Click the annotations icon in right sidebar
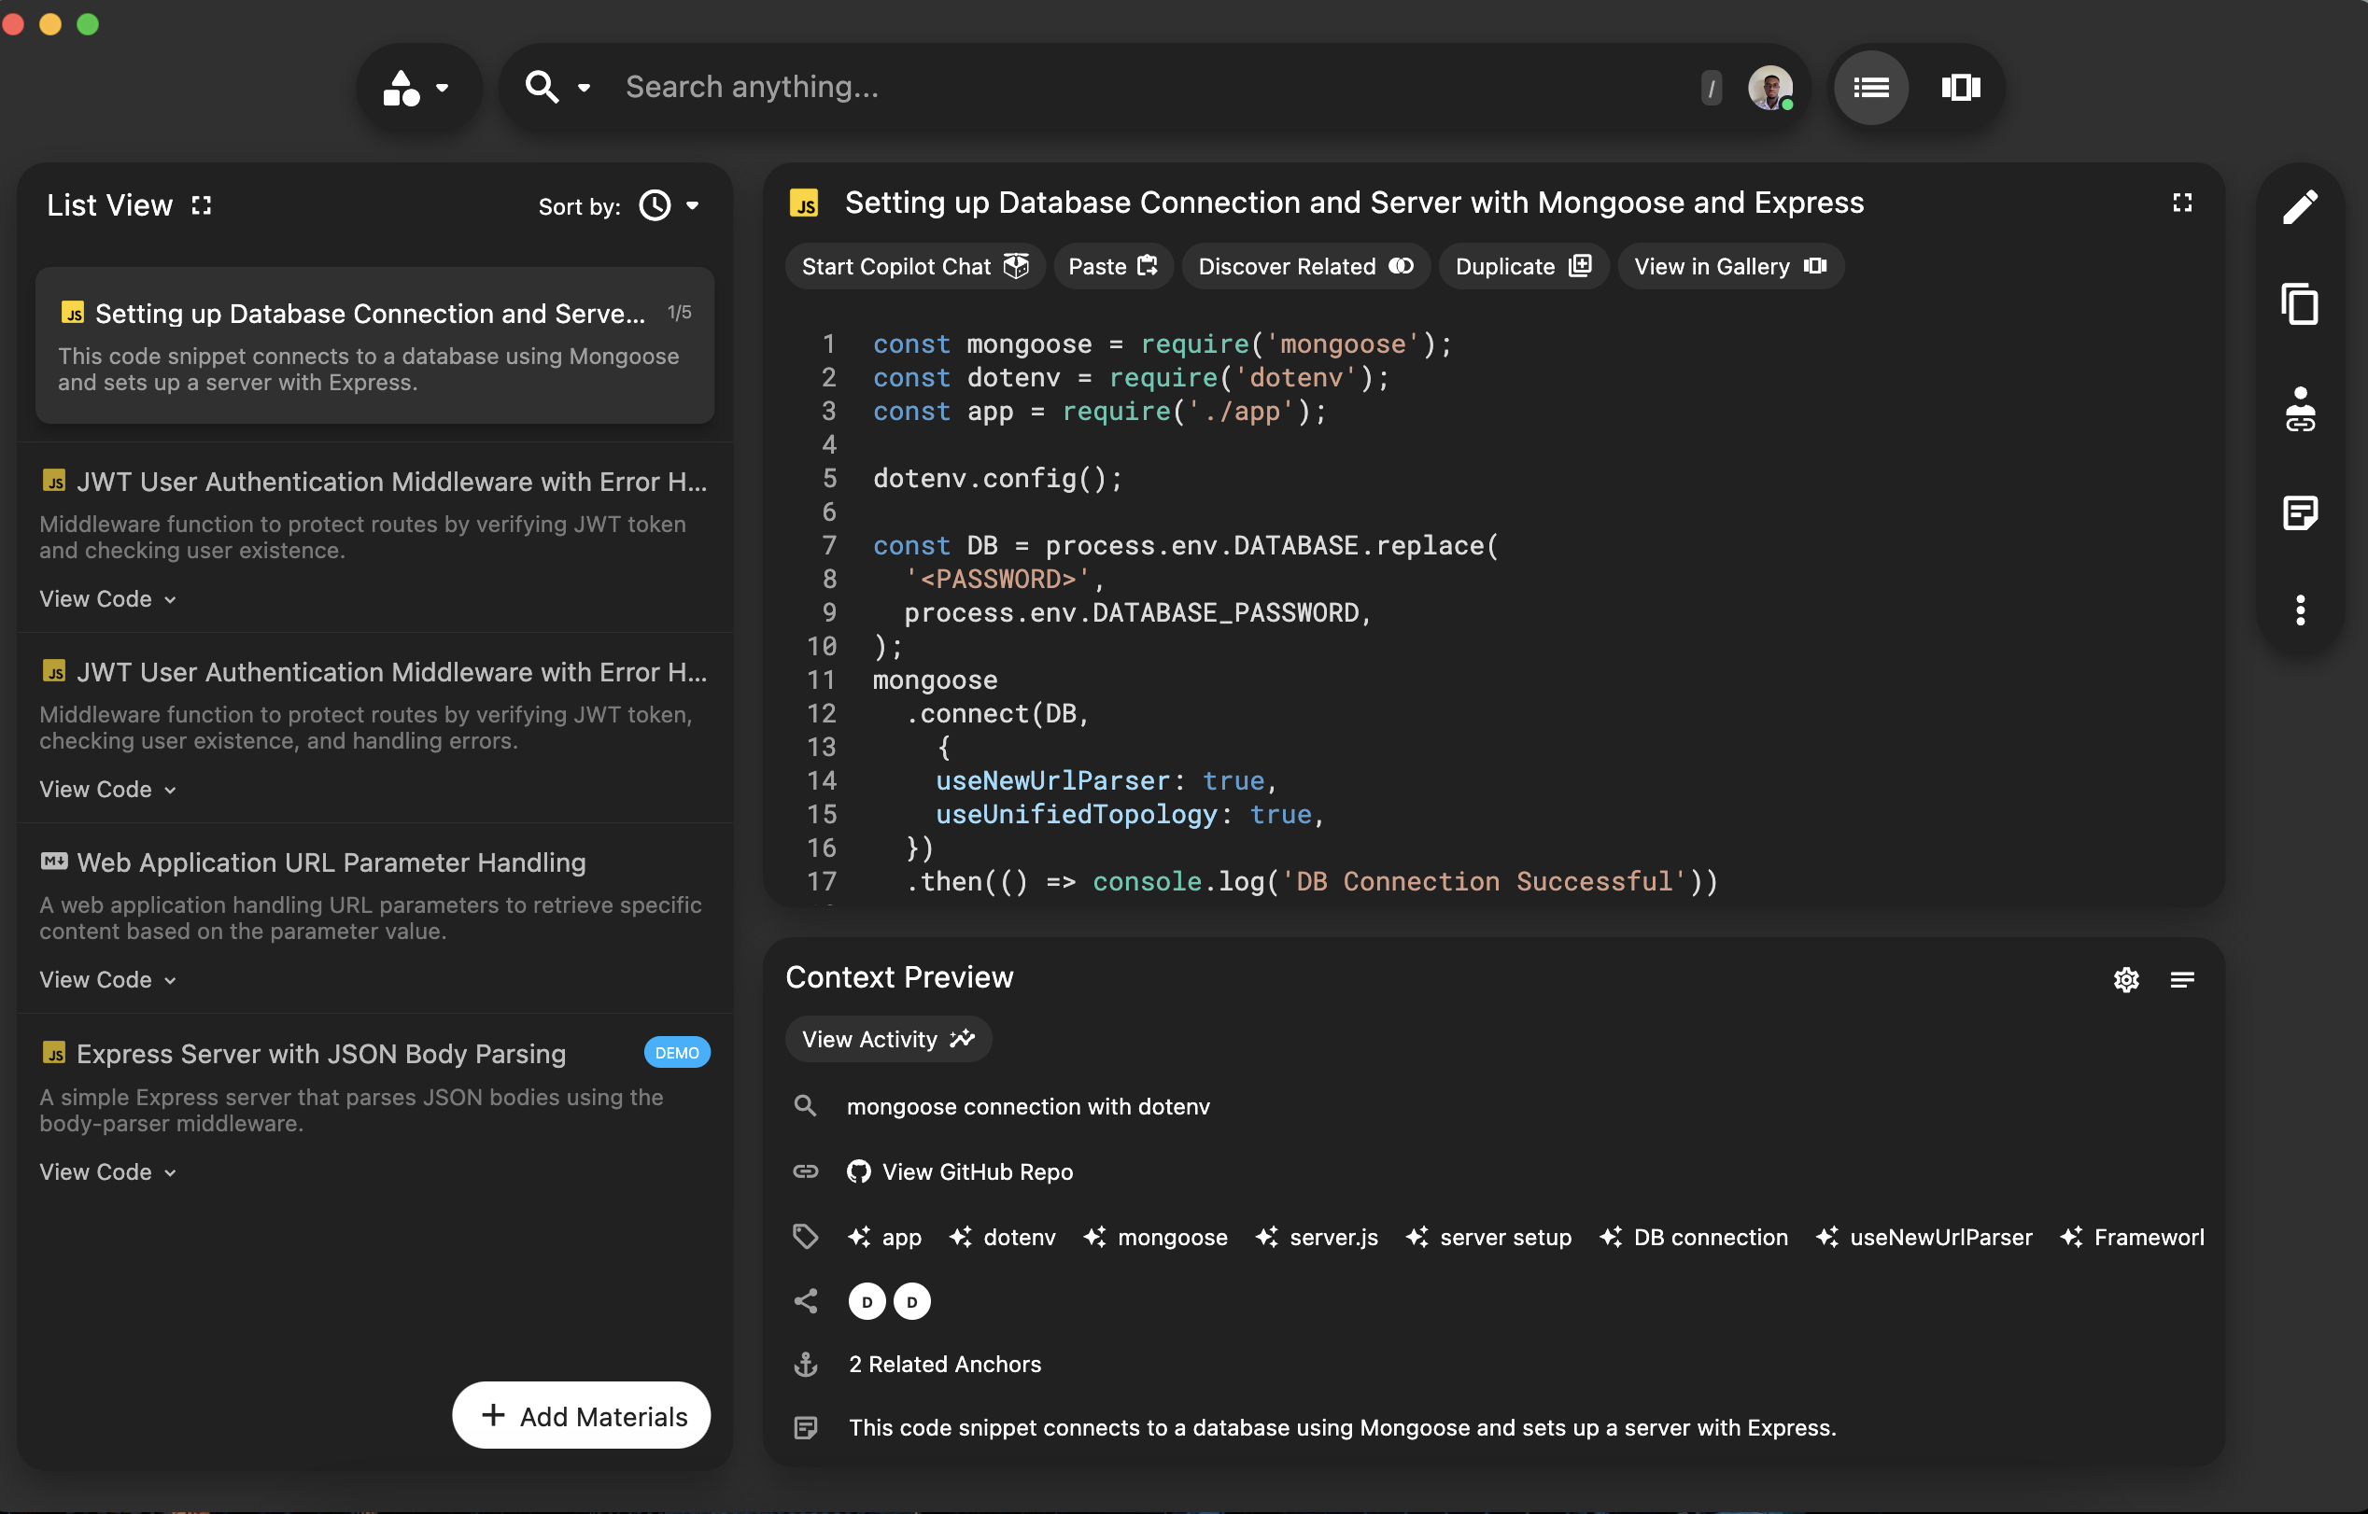 pyautogui.click(x=2301, y=512)
